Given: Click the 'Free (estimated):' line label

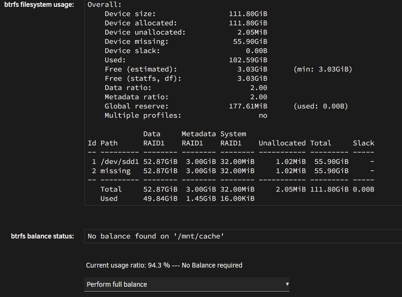Looking at the screenshot, I should tap(141, 69).
